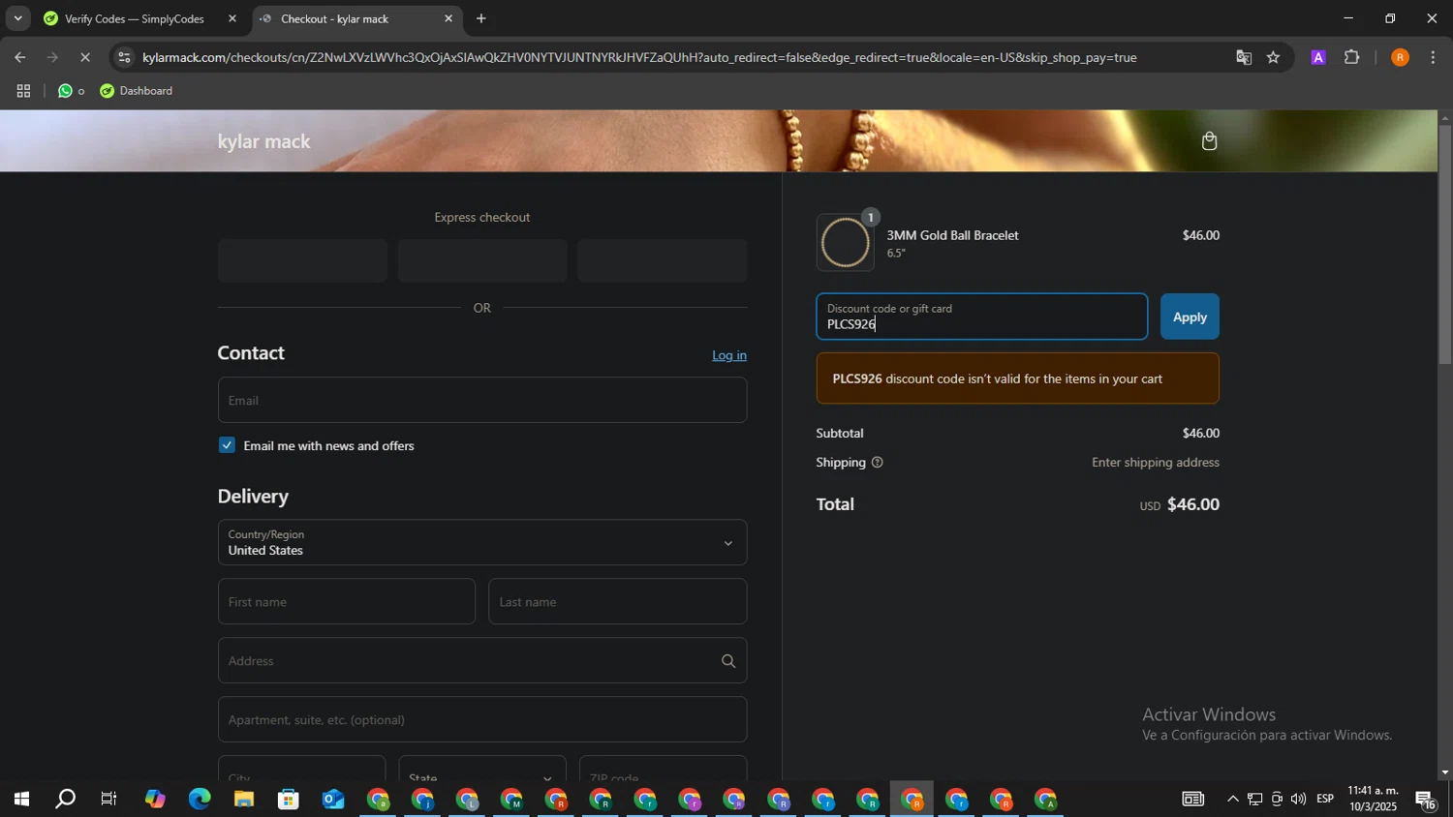Close the Verify Codes tab
This screenshot has height=817, width=1453.
pyautogui.click(x=232, y=18)
